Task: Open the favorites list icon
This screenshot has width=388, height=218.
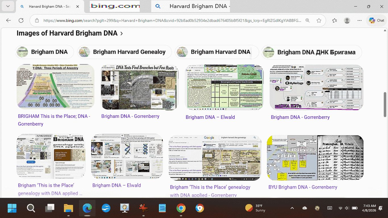Action: (335, 20)
